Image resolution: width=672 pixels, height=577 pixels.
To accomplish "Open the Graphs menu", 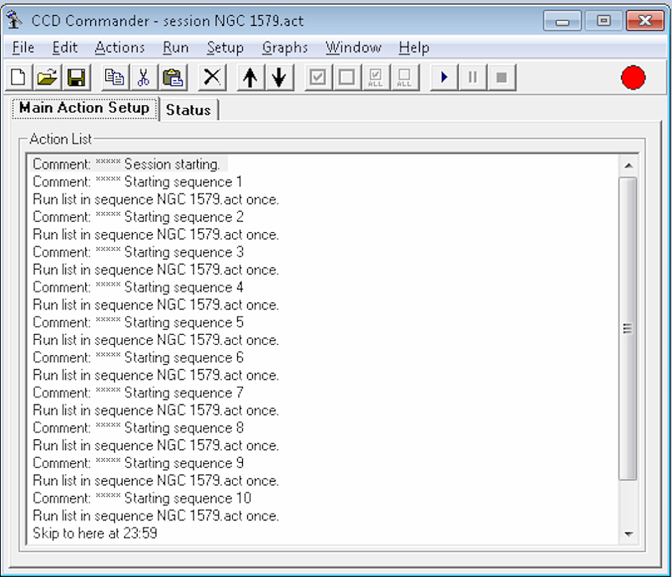I will [285, 48].
